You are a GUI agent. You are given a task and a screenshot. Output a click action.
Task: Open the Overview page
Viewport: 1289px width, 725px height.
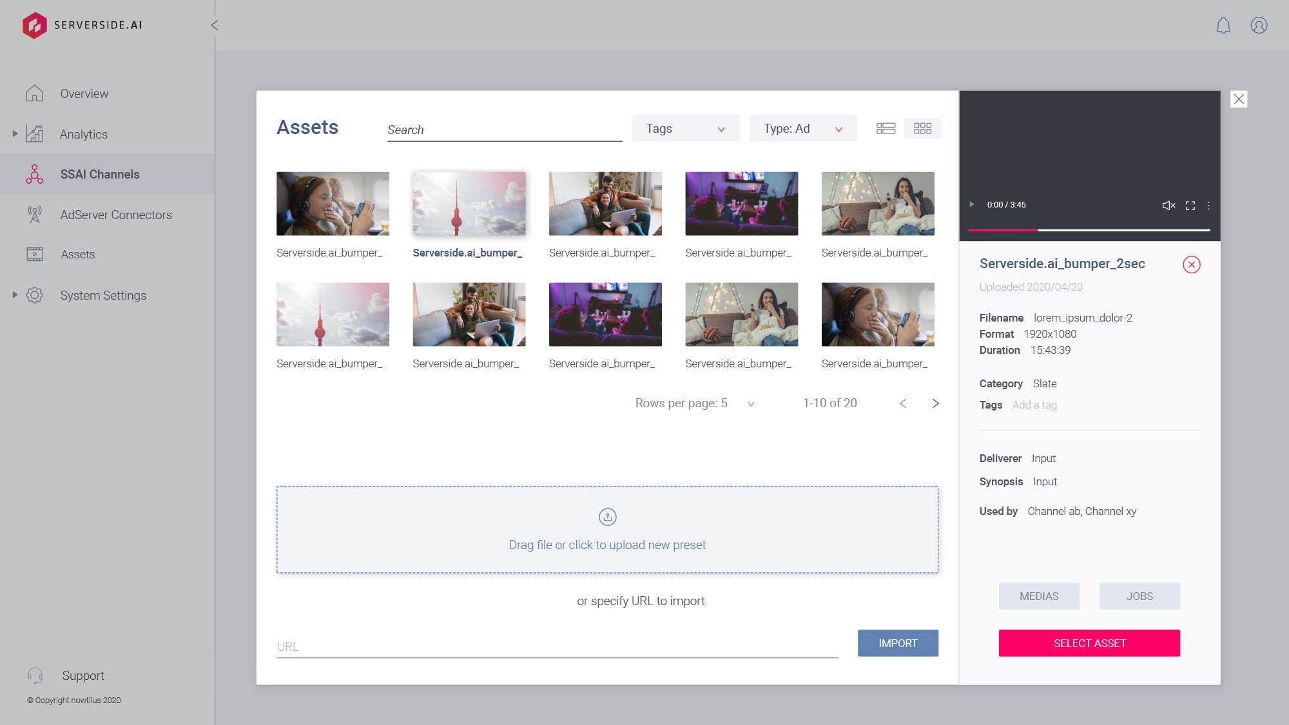click(x=83, y=93)
